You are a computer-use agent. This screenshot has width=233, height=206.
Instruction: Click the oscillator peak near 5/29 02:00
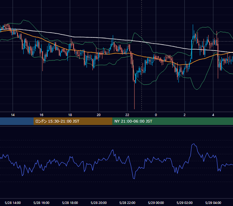point(194,144)
